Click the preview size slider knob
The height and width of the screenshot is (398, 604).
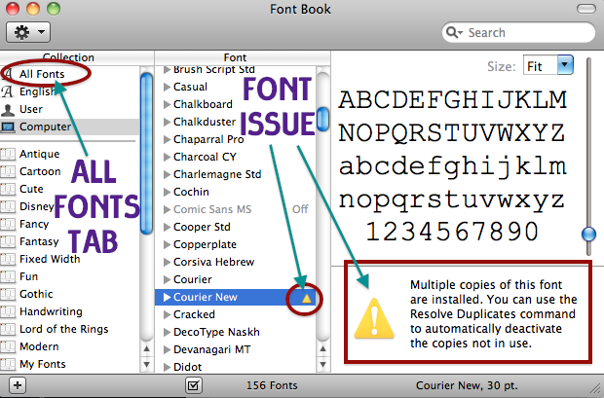coord(588,234)
